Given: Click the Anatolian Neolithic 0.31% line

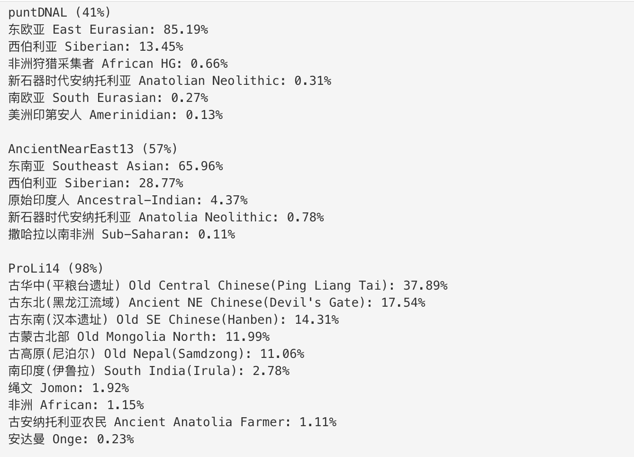Looking at the screenshot, I should point(170,81).
